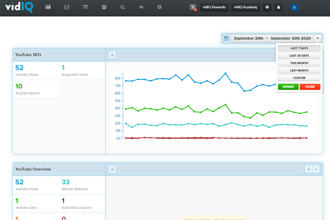
Task: Open the settings gear icon
Action: point(267,7)
